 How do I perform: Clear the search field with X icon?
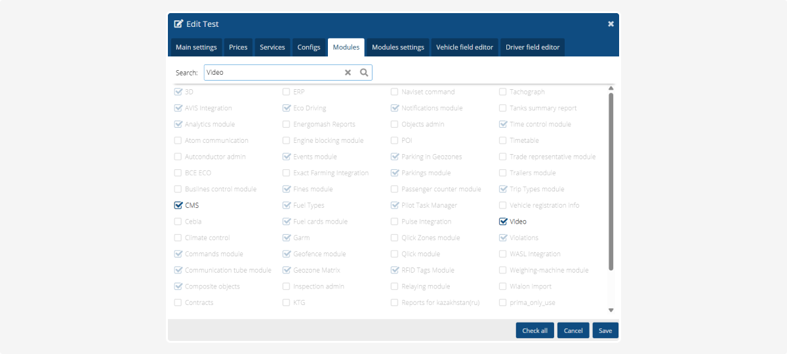[x=348, y=73]
